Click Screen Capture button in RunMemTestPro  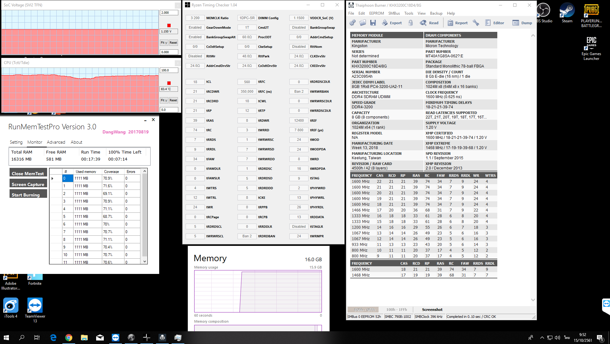tap(28, 184)
